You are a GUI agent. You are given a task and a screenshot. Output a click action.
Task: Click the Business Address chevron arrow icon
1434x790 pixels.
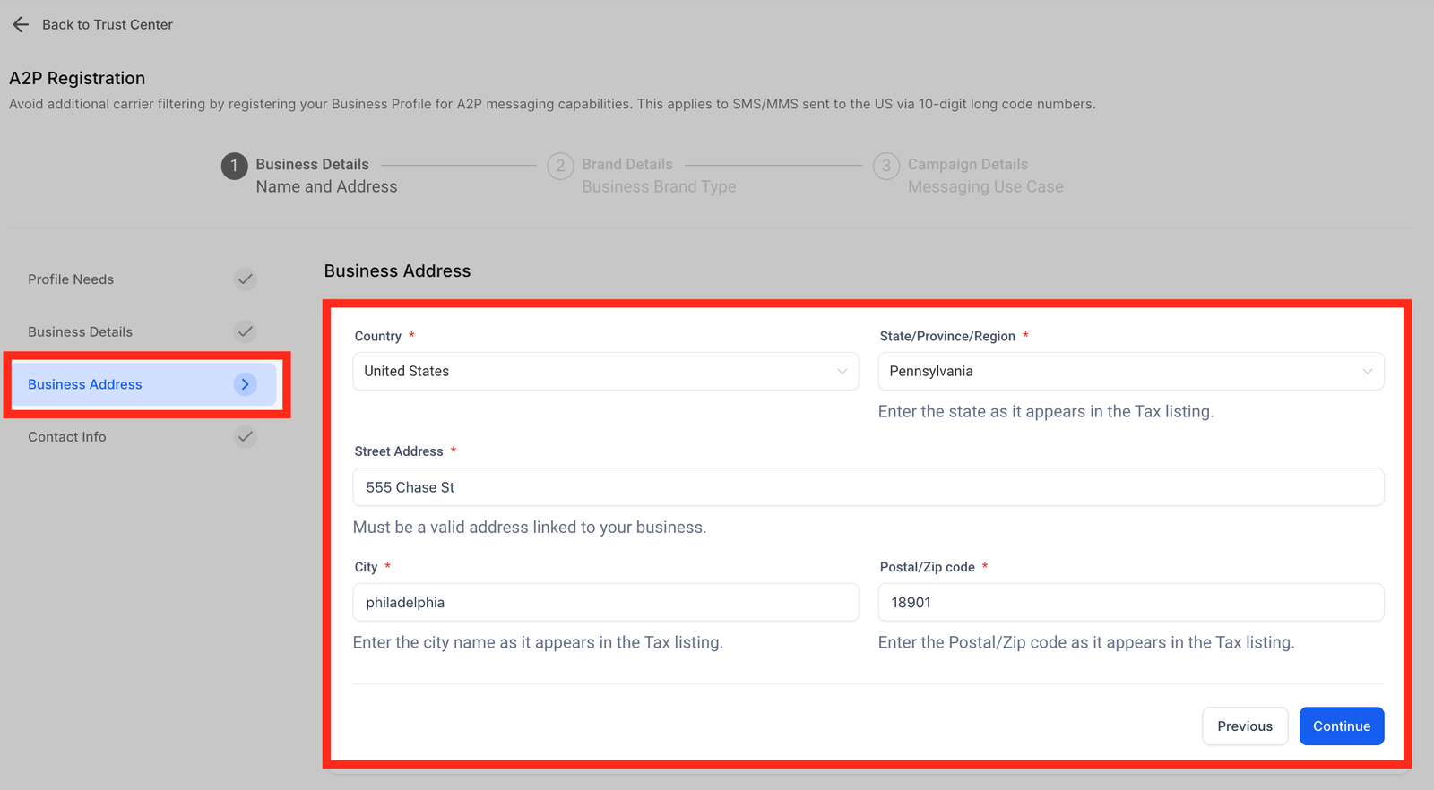245,384
